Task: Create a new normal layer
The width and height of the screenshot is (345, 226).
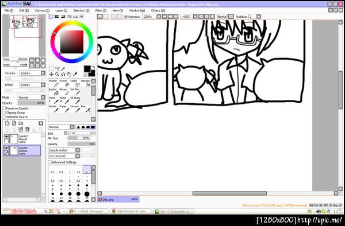Action: pos(7,123)
